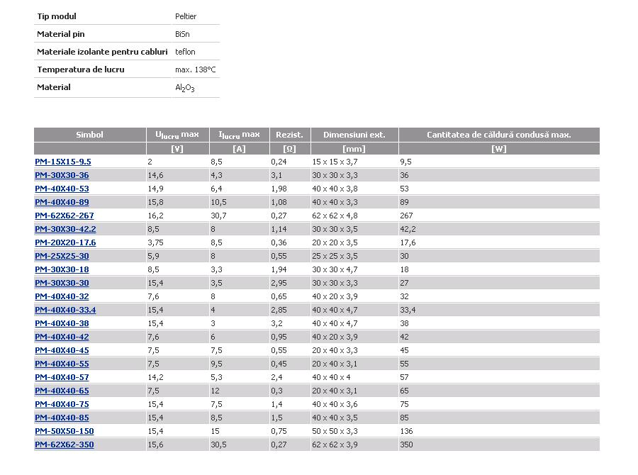The image size is (638, 475).
Task: Open the PM-15X15-9.5 product link
Action: pyautogui.click(x=63, y=162)
